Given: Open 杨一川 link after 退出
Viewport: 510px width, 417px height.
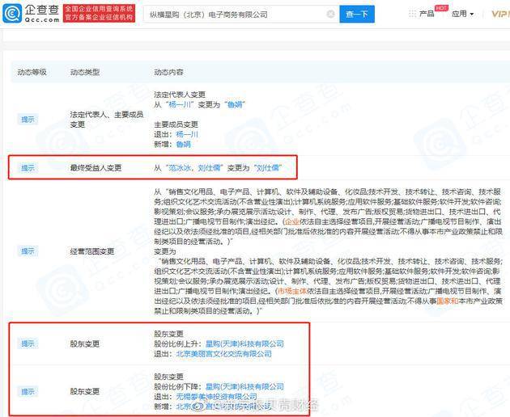Looking at the screenshot, I should click(187, 134).
